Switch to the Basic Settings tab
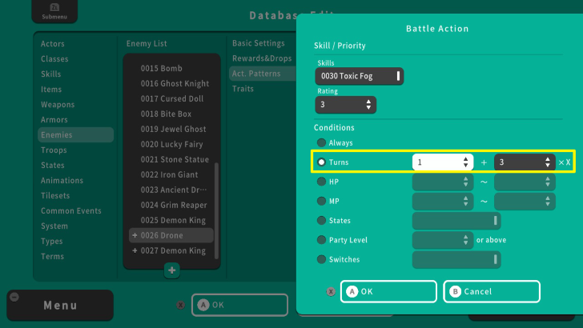 pyautogui.click(x=259, y=43)
